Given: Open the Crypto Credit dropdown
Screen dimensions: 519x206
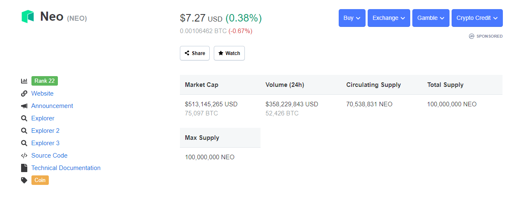Looking at the screenshot, I should [477, 18].
